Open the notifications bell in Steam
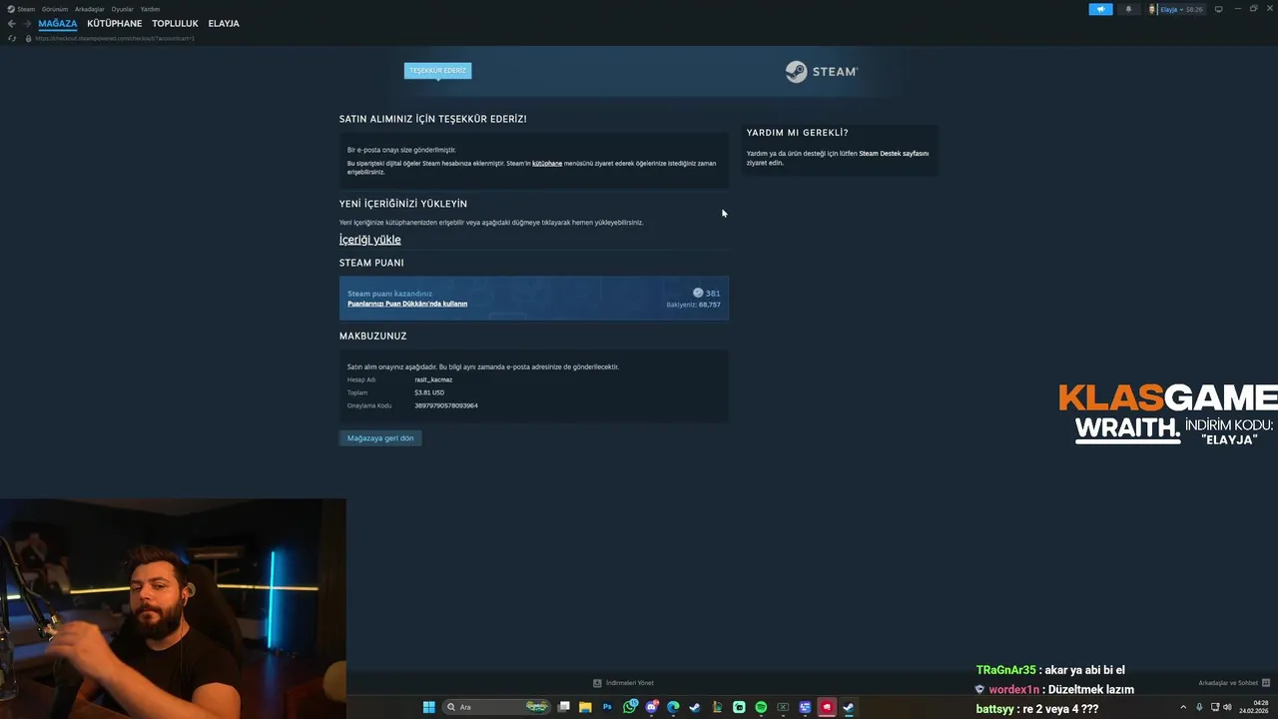Viewport: 1278px width, 719px height. click(1129, 9)
